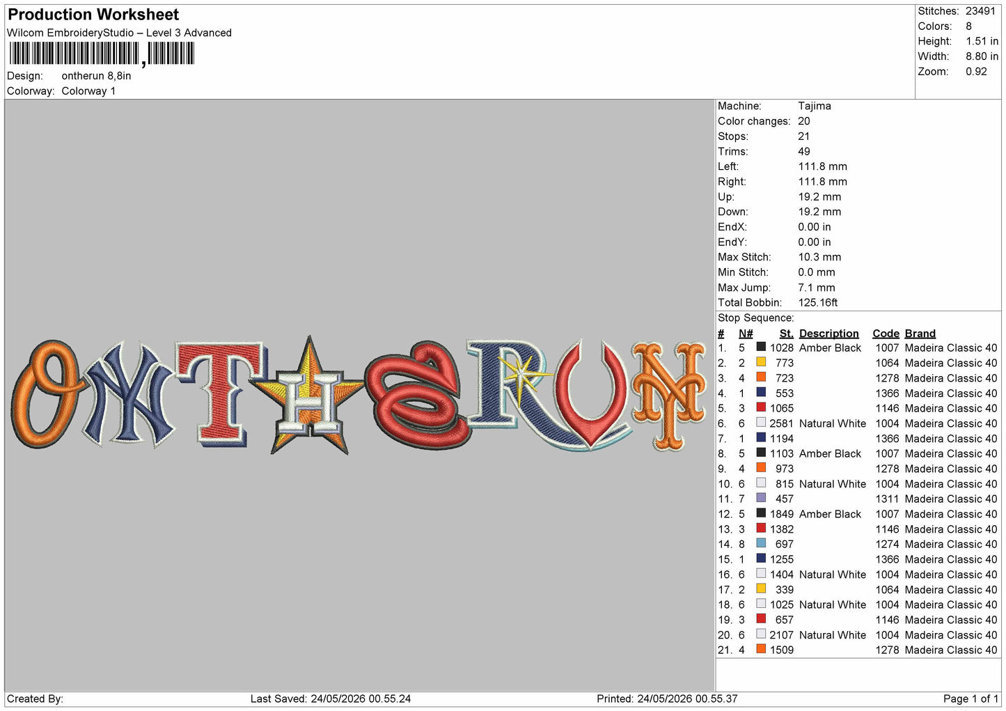Click the Colorway 1 value
The width and height of the screenshot is (1006, 711).
88,91
